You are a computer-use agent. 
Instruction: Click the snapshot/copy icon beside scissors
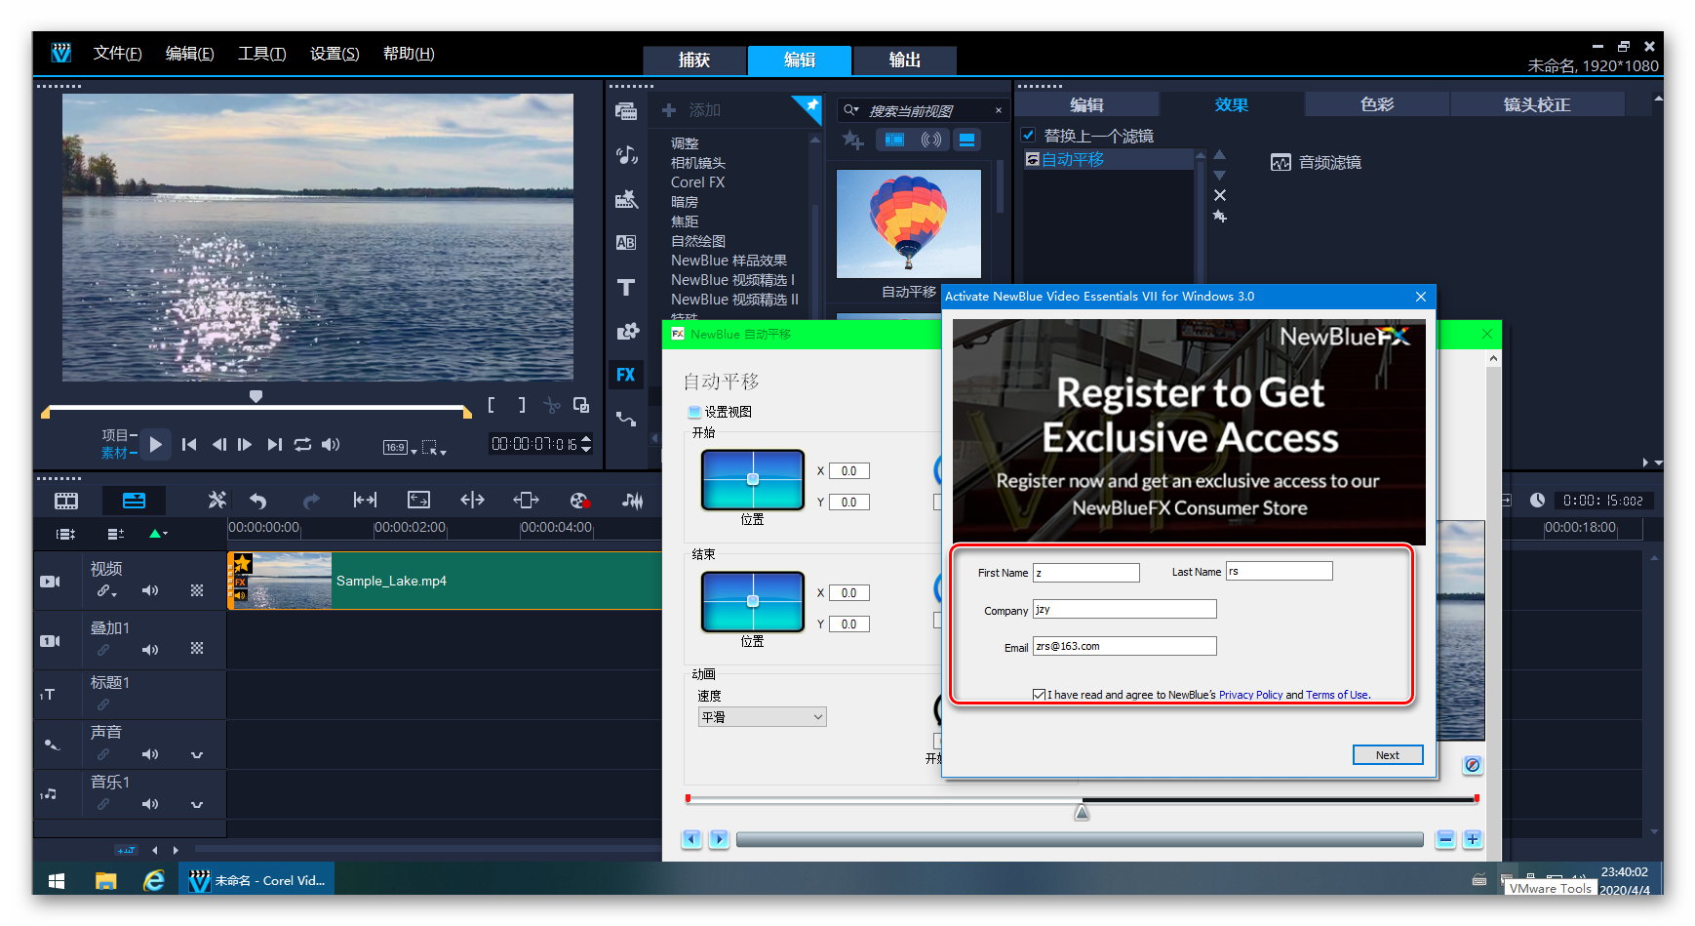[581, 405]
